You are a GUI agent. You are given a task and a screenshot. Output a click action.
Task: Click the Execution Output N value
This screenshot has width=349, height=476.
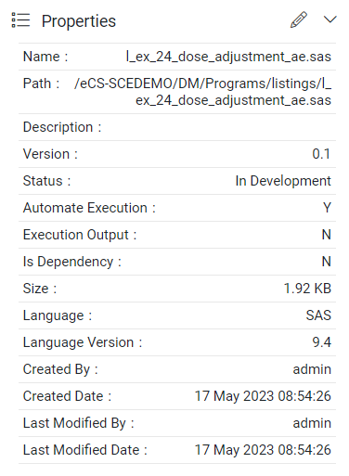[x=327, y=235]
